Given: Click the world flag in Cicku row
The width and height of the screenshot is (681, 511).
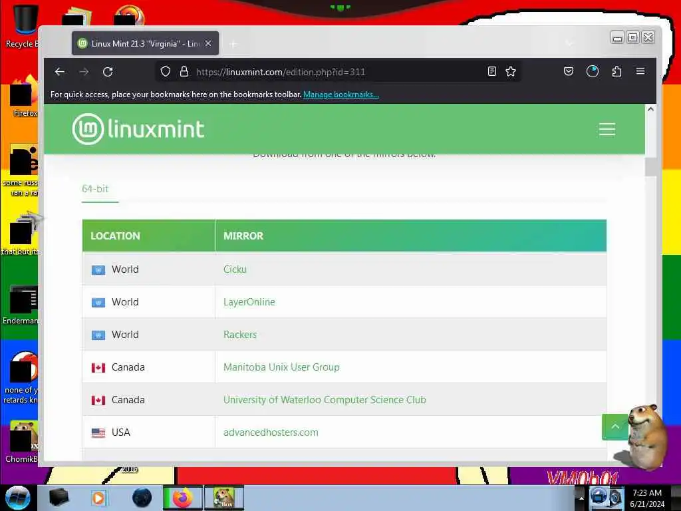Looking at the screenshot, I should pos(98,270).
